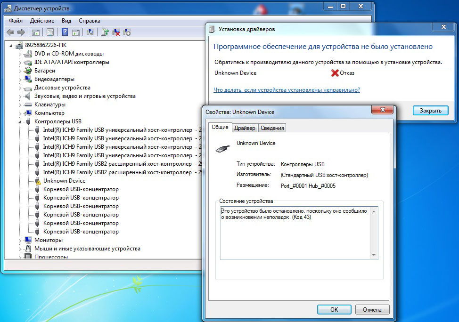Click OK in Unknown Device properties
Viewport: 459px width, 322px height.
coord(334,309)
